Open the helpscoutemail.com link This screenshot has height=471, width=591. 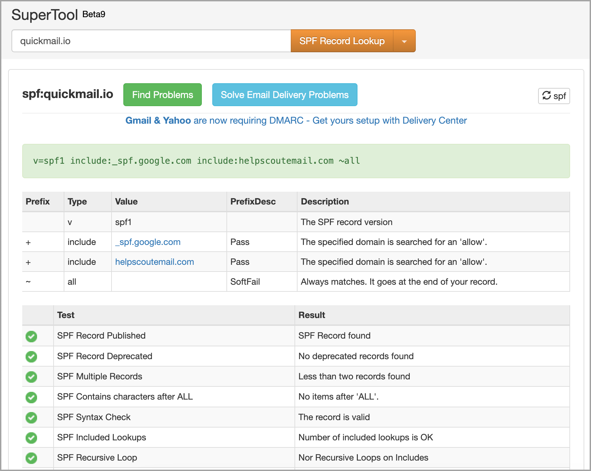coord(155,262)
